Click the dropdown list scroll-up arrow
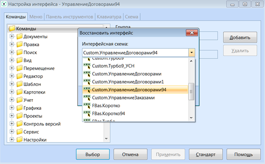This screenshot has height=164, width=265. [x=191, y=61]
